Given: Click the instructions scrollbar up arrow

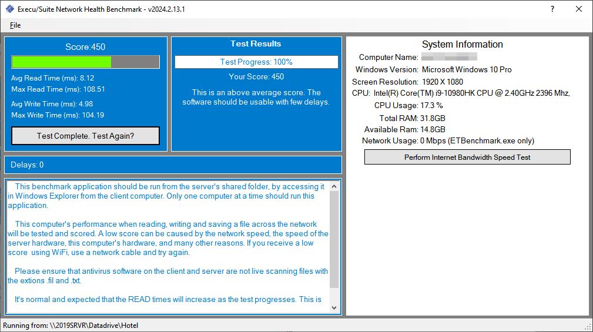Looking at the screenshot, I should click(334, 186).
